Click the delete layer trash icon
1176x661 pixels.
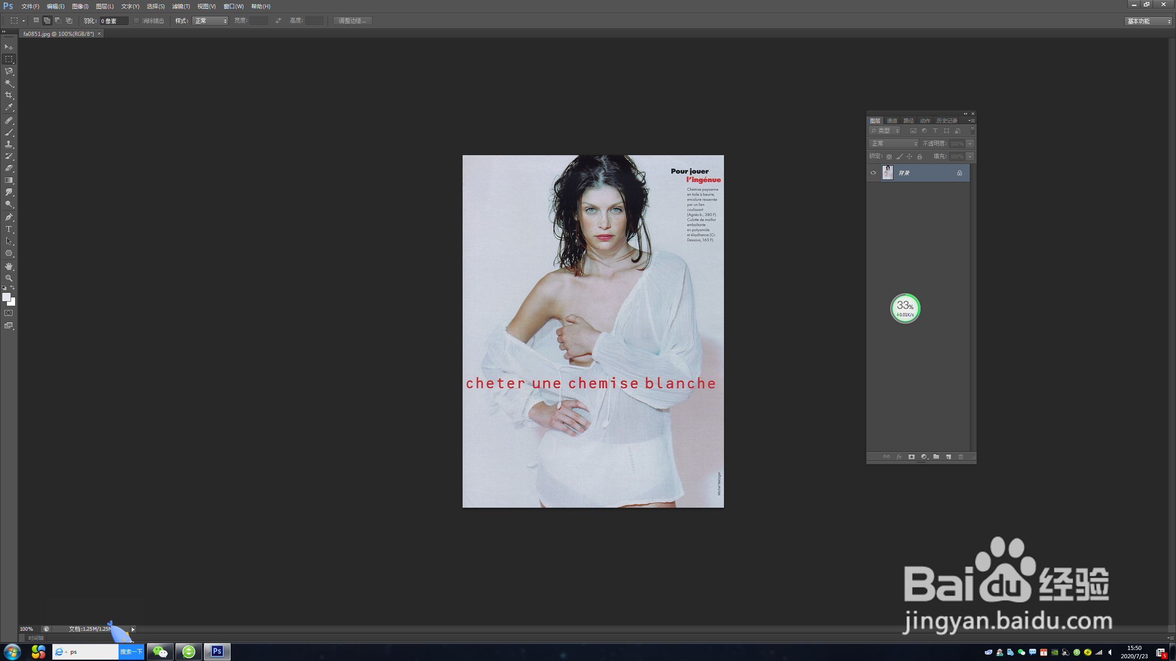pos(961,457)
